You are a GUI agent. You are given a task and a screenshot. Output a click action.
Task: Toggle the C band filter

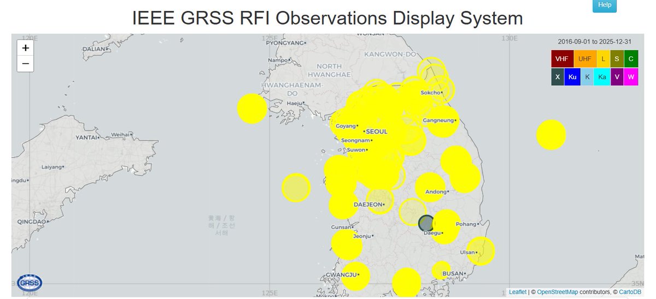(631, 59)
